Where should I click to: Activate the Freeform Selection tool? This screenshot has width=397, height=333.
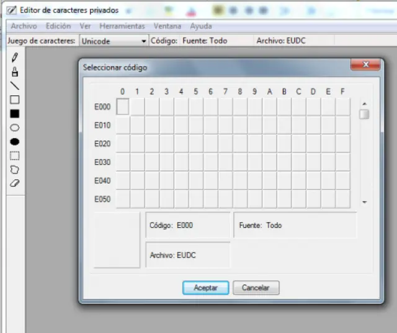[15, 169]
